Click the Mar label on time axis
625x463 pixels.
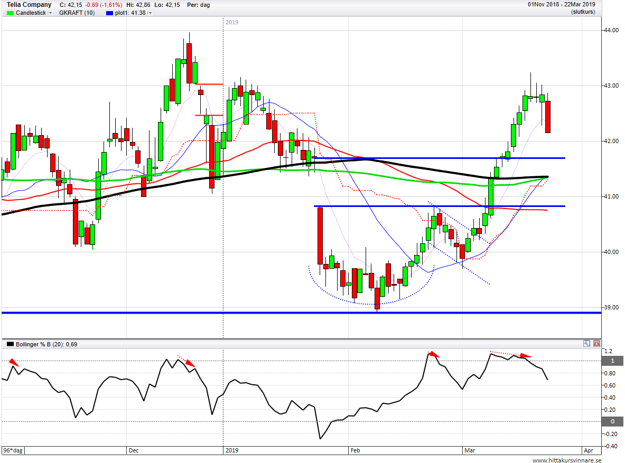pyautogui.click(x=470, y=450)
